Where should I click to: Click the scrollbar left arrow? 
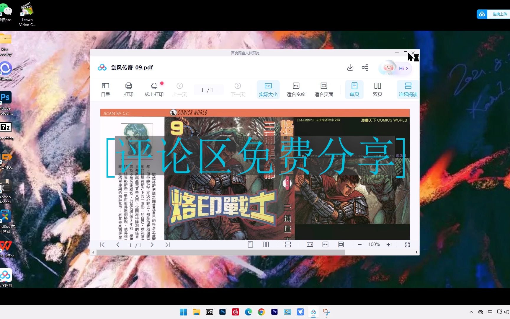[93, 252]
